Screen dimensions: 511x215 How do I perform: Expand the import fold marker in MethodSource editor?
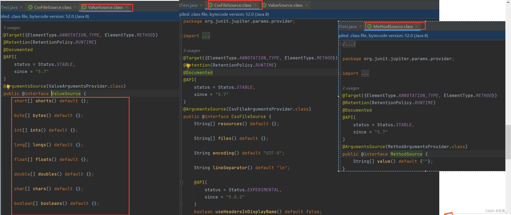[x=340, y=74]
